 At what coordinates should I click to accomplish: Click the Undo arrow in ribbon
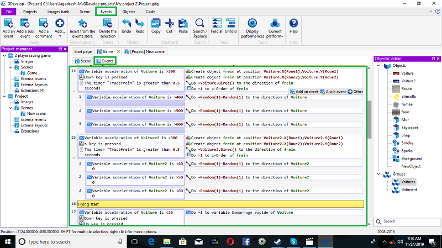[x=126, y=24]
